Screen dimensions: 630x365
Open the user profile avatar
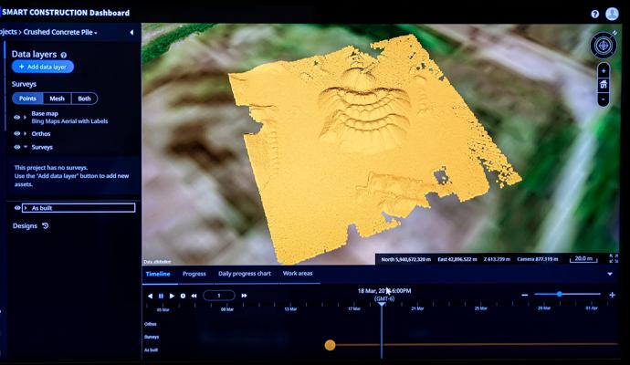click(612, 14)
